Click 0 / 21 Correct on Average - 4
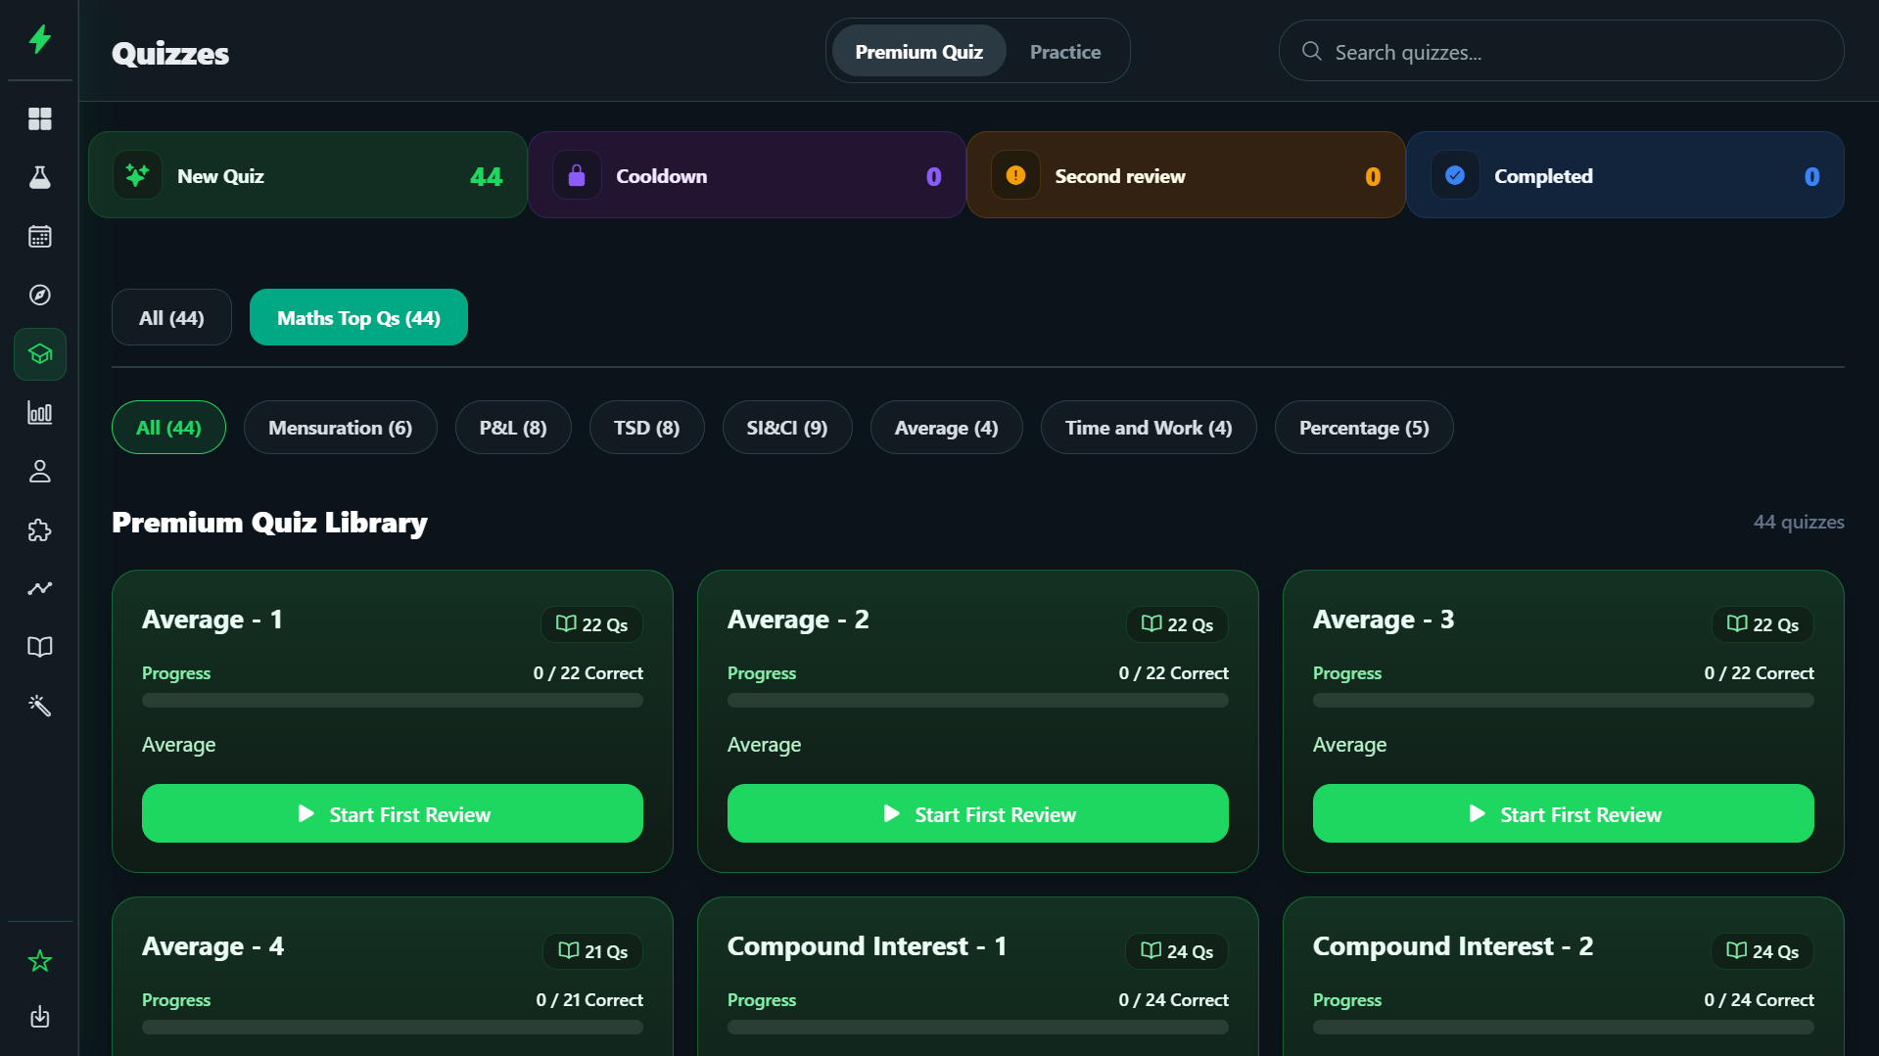Screen dimensions: 1879x1056 click(x=589, y=1000)
